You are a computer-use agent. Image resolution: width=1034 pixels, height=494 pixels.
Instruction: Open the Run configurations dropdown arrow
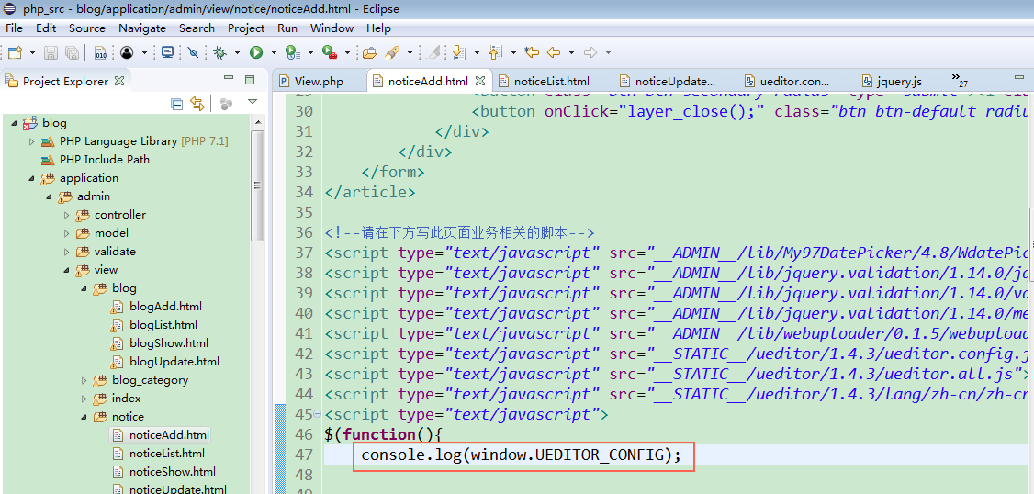(x=274, y=52)
